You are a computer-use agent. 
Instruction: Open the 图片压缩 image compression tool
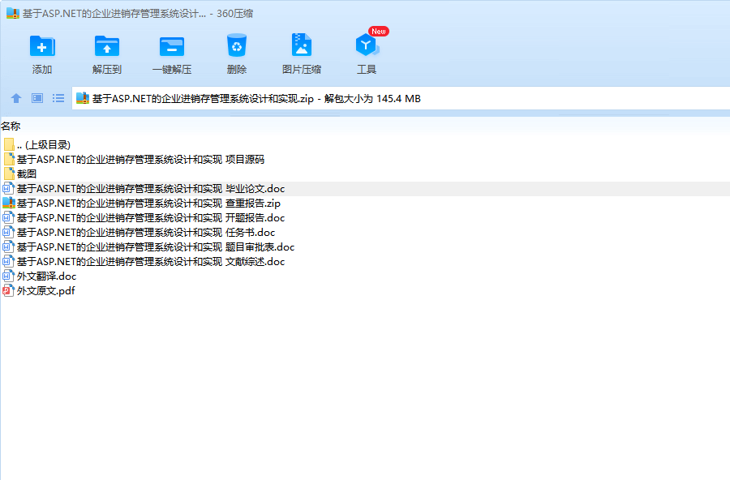point(301,45)
